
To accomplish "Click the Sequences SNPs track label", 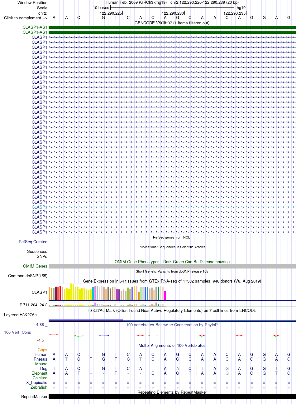I will pos(37,254).
